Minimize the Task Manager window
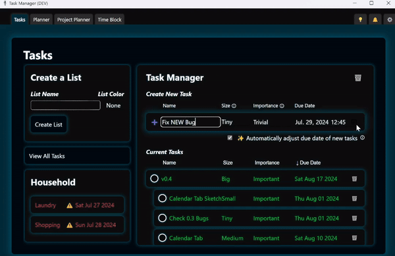Screen dimensions: 395x256 (x=355, y=3)
